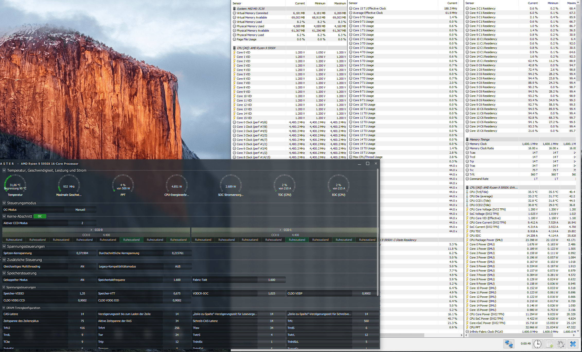The height and width of the screenshot is (352, 582).
Task: Click the icon beside Core 15 T1 Effective Clock
Action: click(351, 8)
